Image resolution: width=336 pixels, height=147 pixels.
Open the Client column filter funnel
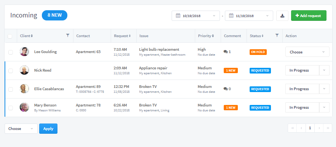coord(68,35)
